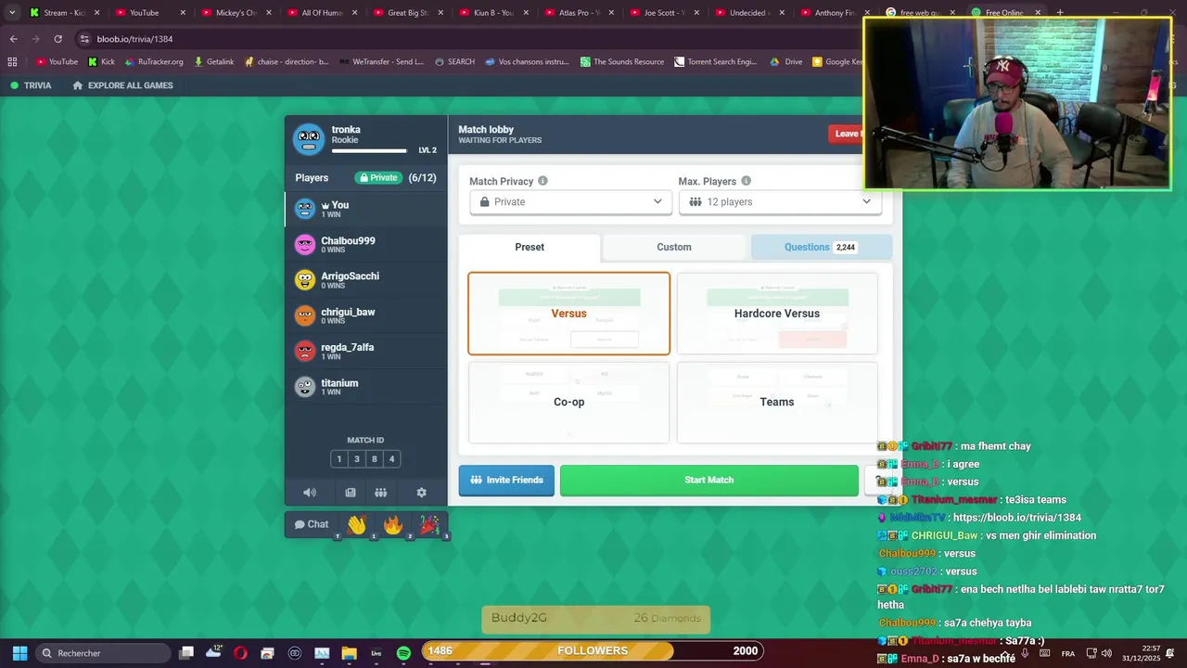Toggle the Private lobby badge
This screenshot has height=668, width=1187.
(379, 178)
